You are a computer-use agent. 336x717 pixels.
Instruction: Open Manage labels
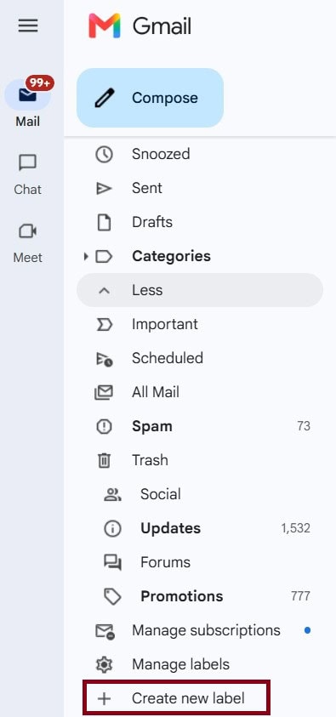tap(180, 664)
